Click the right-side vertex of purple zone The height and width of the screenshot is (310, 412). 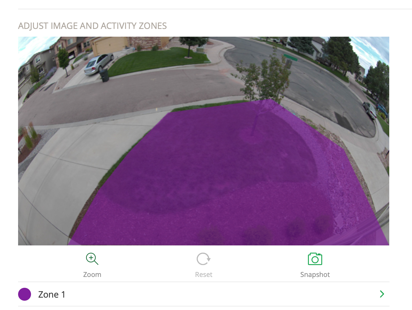(x=346, y=149)
